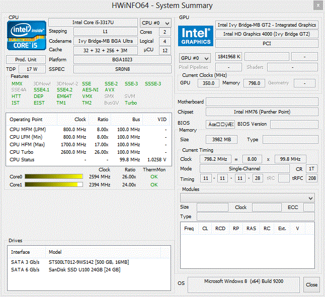Click the PCI bus field
325x297 pixels.
267,43
